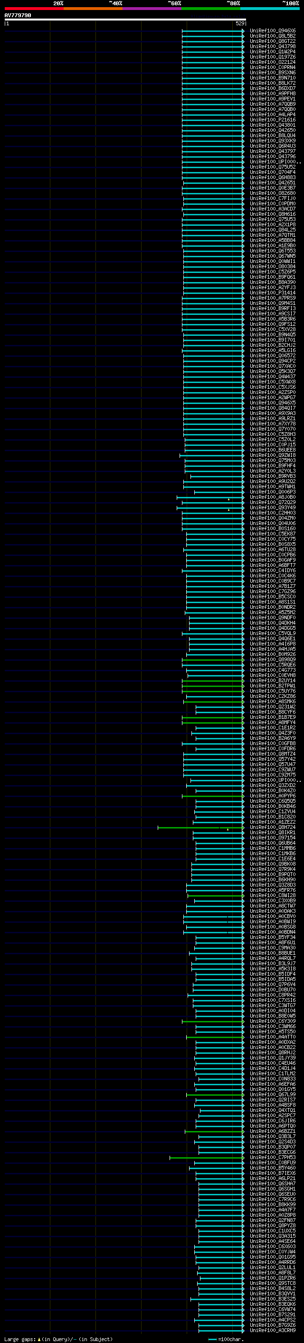Select last hit label UniRef100_A3CRH9
Screen dimensions: 304x1343
click(x=273, y=1330)
